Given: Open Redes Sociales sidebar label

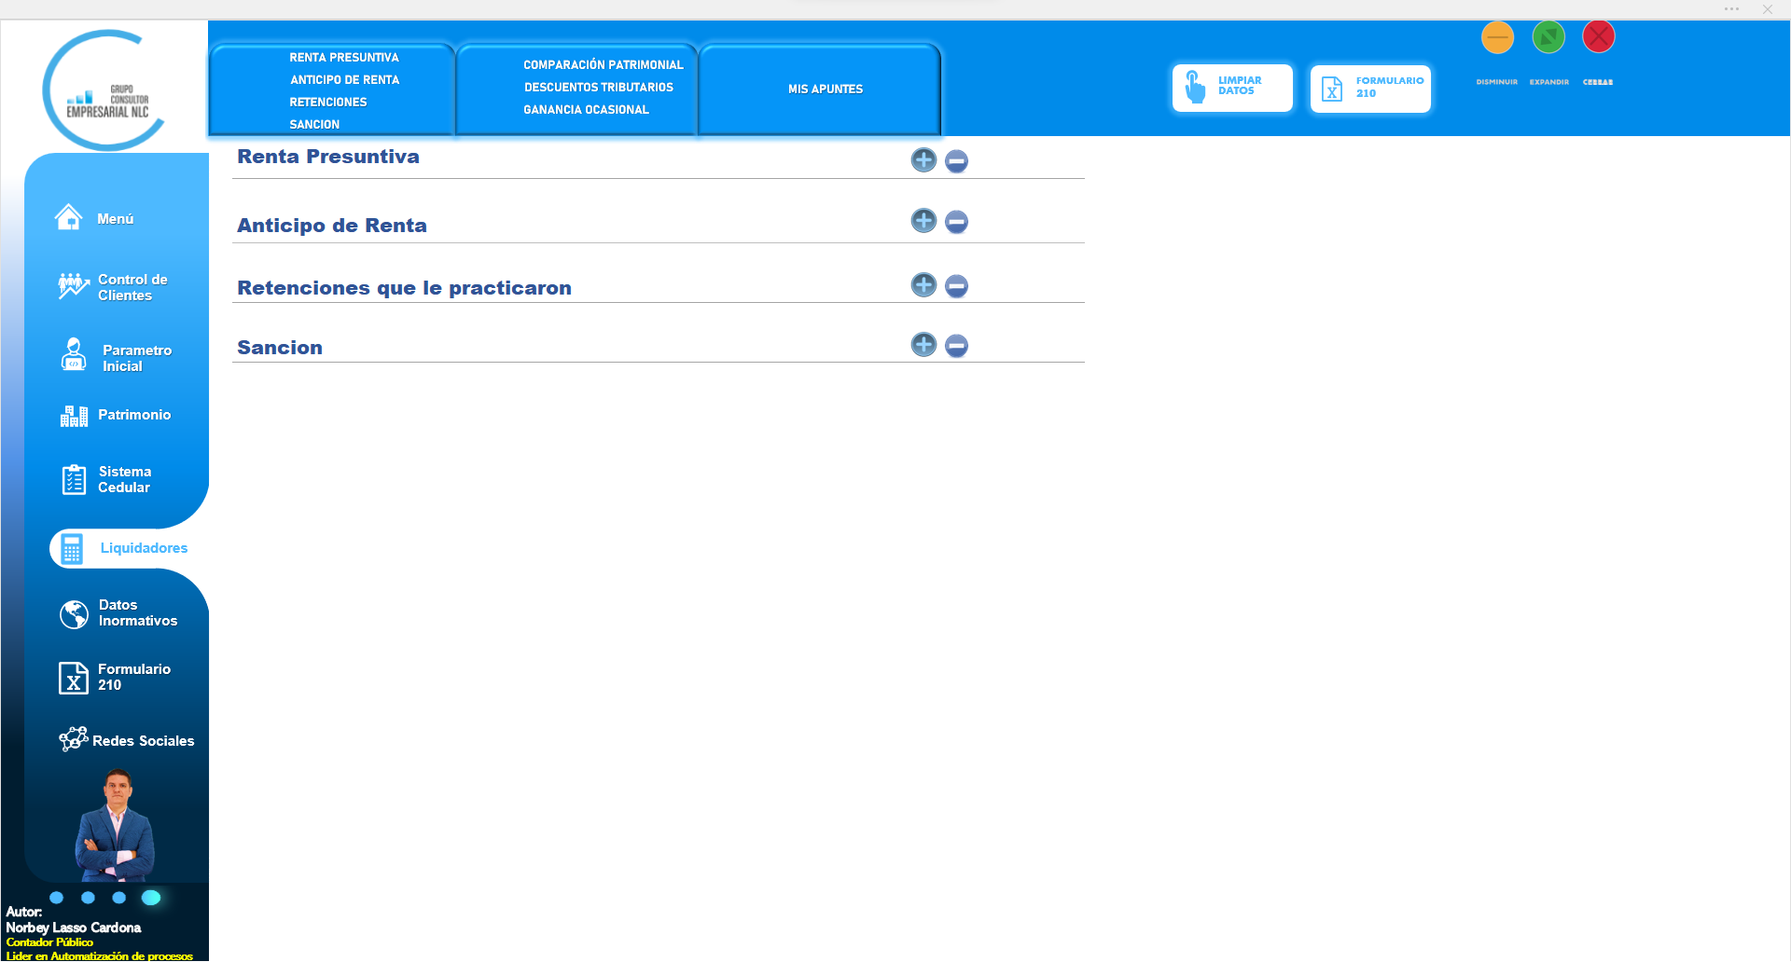Looking at the screenshot, I should (x=144, y=741).
